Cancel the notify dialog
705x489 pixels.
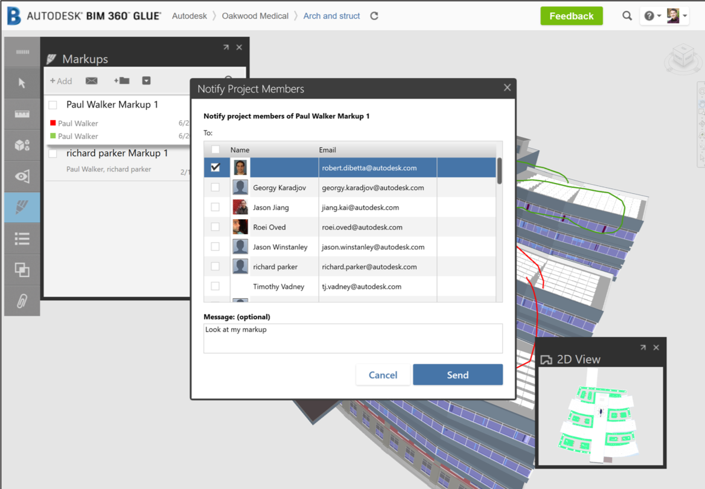[x=383, y=375]
